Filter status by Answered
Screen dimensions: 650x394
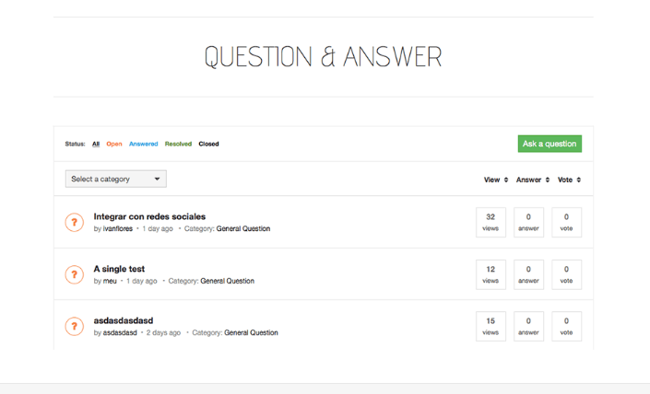click(144, 144)
